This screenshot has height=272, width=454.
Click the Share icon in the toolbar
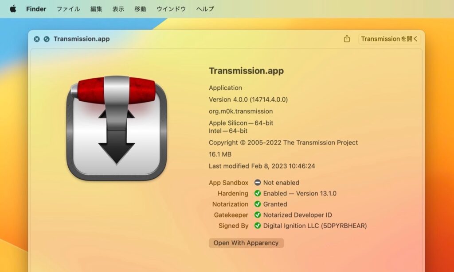(x=346, y=39)
